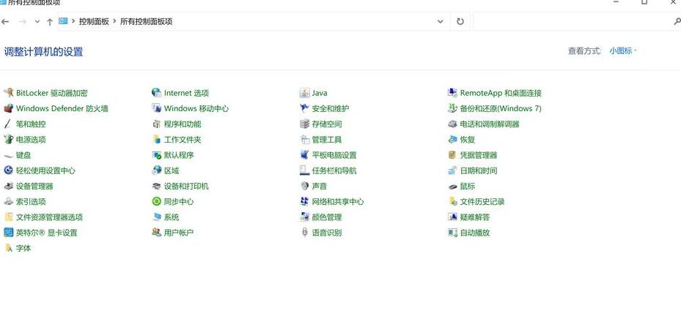Screen dimensions: 681x322
Task: Click the 用户帐户 people icon
Action: [156, 233]
